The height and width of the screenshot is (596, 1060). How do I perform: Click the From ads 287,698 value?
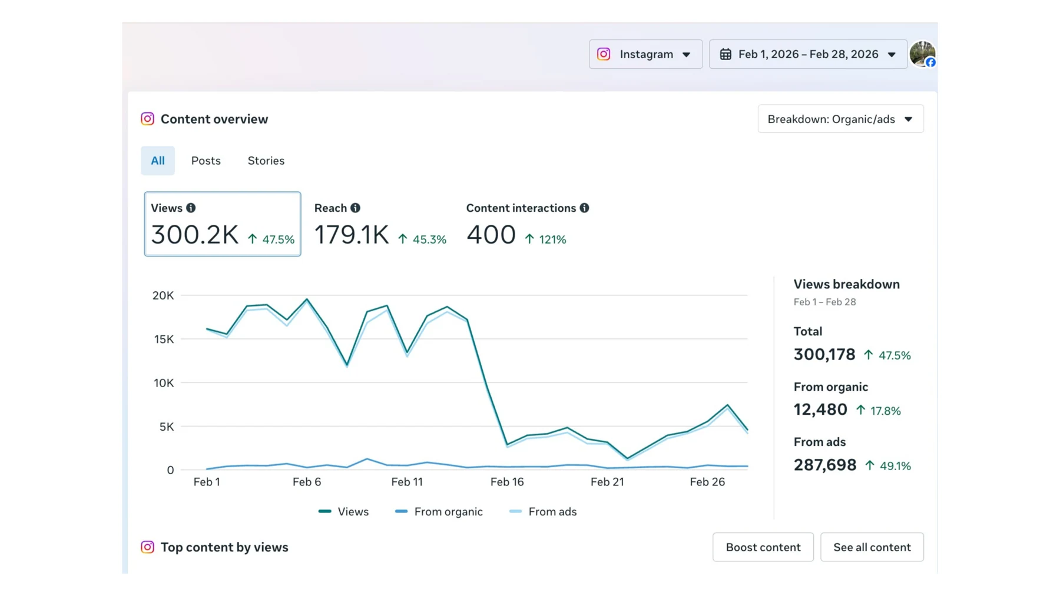(x=825, y=465)
